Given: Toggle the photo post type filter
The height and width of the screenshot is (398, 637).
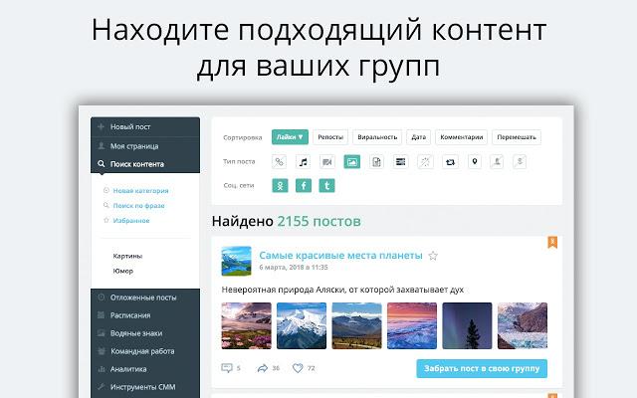Looking at the screenshot, I should 351,162.
